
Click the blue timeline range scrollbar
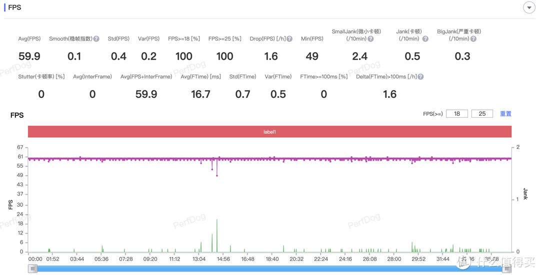pos(269,269)
